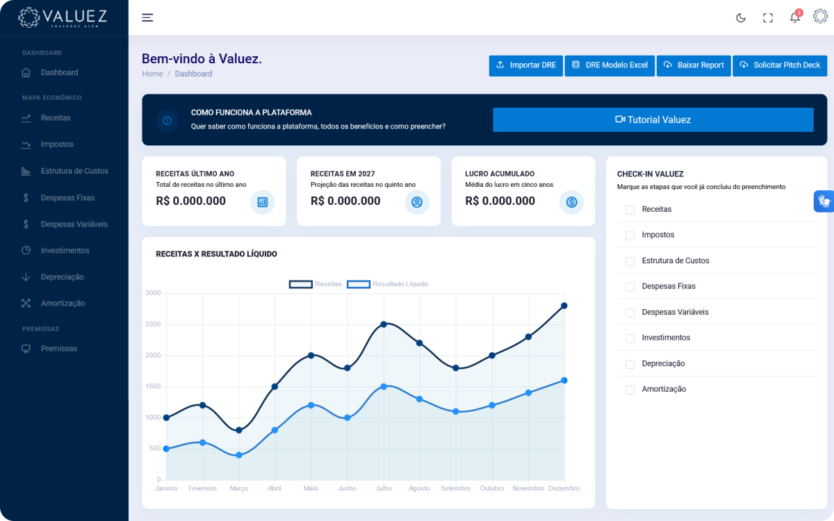This screenshot has height=521, width=834.
Task: Click Resultado Líquido data point for Julho
Action: tap(383, 386)
